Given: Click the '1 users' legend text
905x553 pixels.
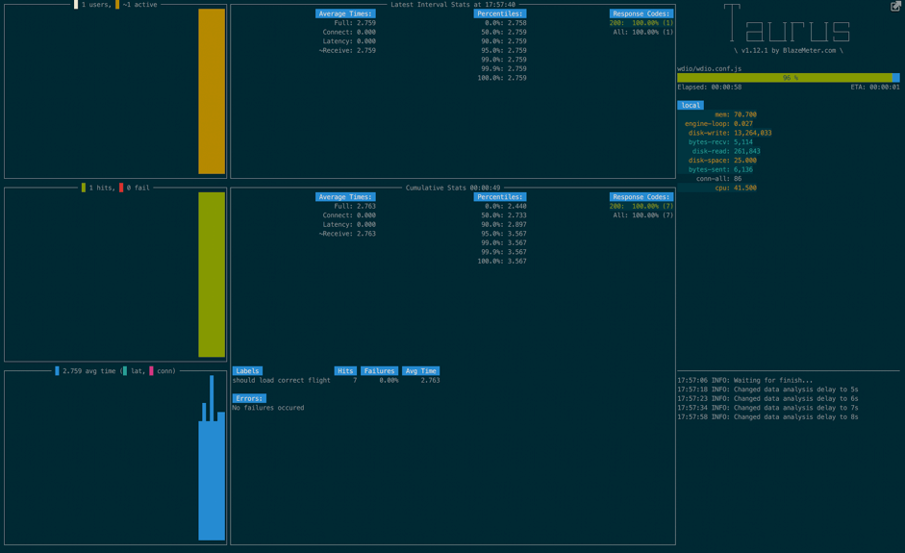Looking at the screenshot, I should tap(94, 5).
